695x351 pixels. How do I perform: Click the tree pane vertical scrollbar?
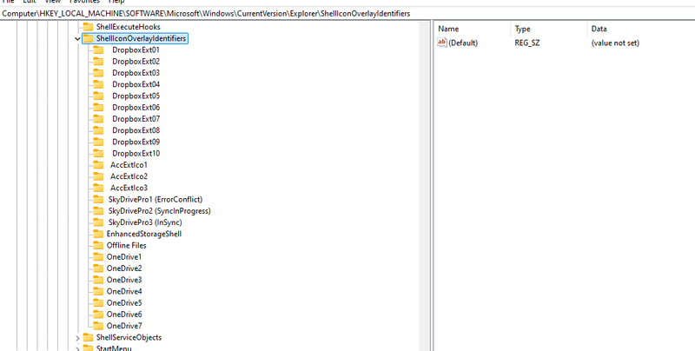(425, 186)
